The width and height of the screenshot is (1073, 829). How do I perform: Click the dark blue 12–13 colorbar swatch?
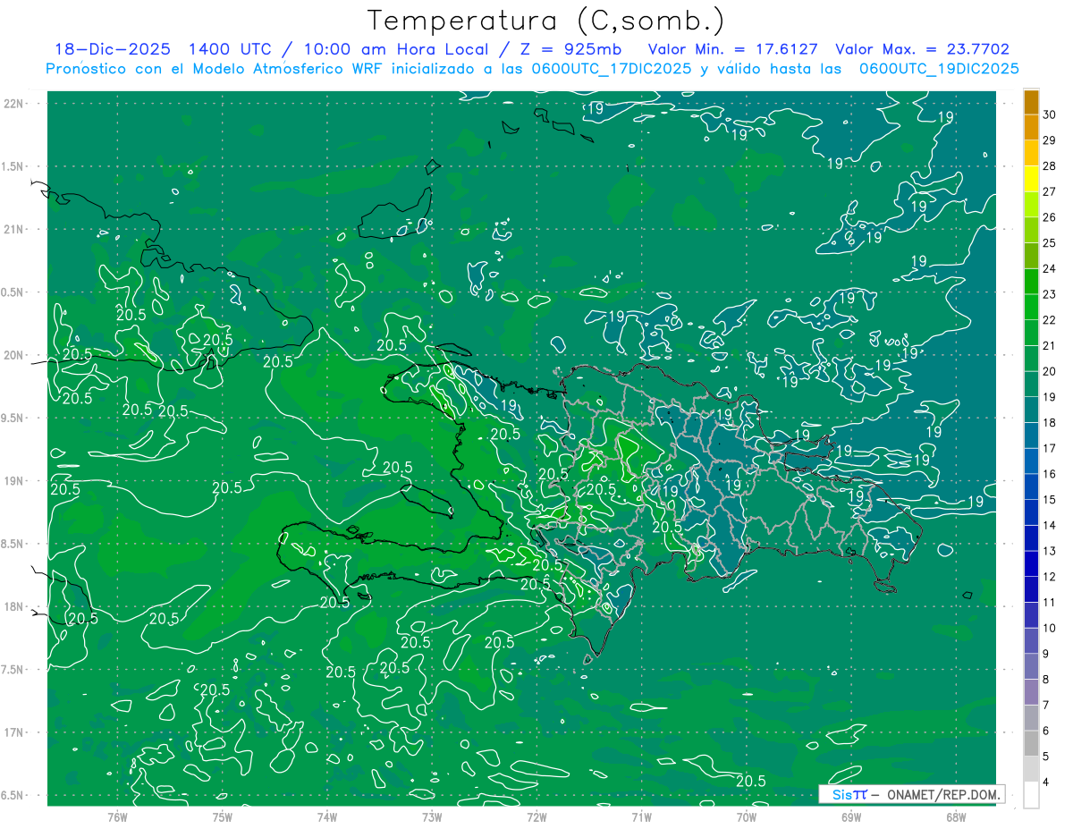[1031, 563]
